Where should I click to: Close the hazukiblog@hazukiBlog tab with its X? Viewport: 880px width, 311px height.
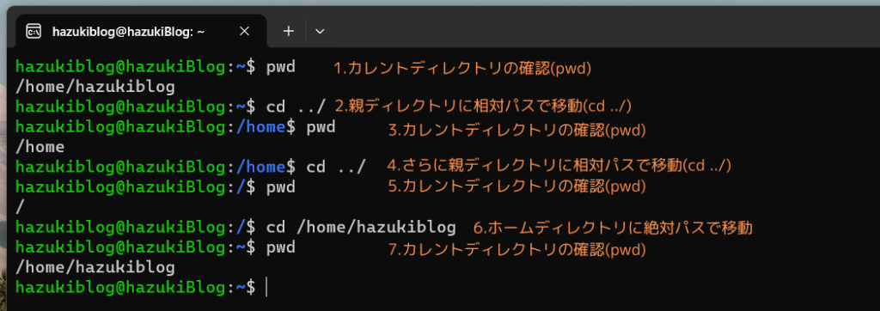[244, 32]
